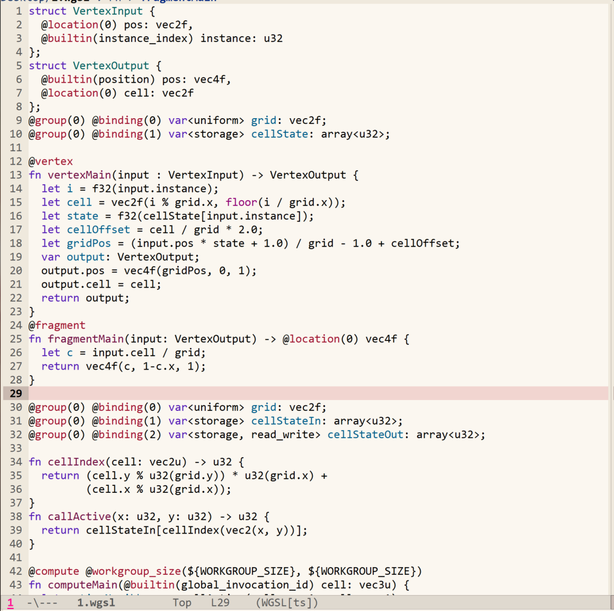
Task: Click 'input.cell / grid' on line 26
Action: tap(146, 353)
